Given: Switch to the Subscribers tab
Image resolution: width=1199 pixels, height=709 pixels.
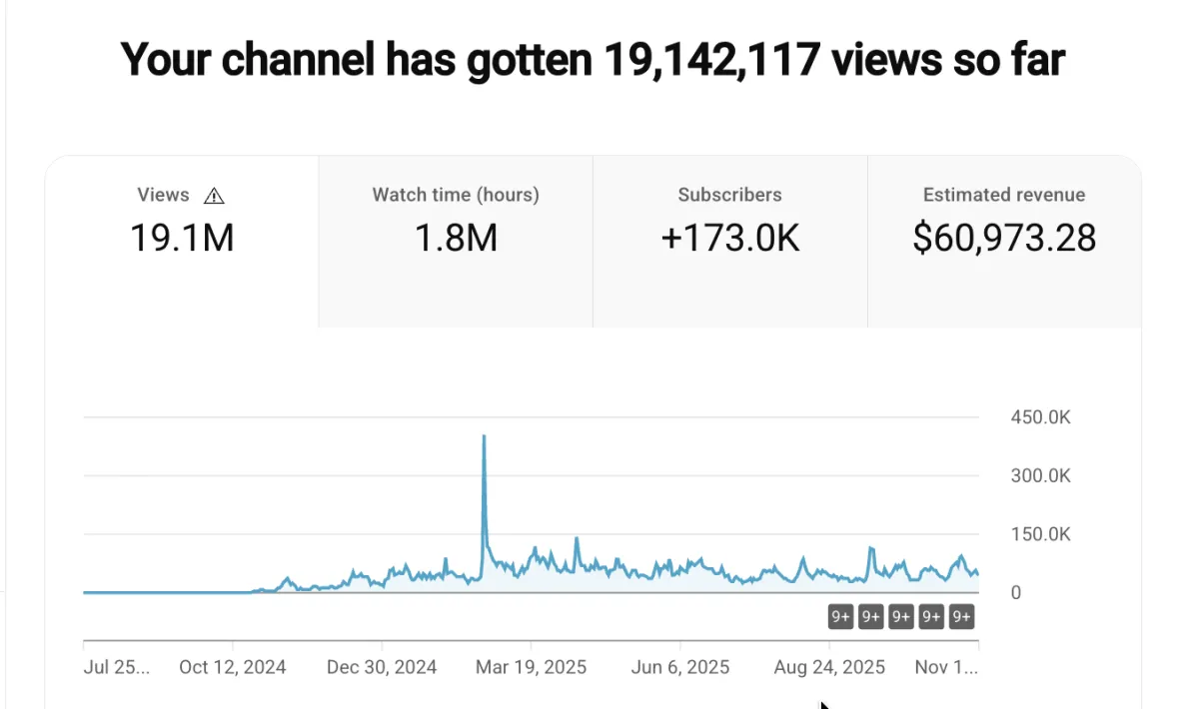Looking at the screenshot, I should [730, 242].
